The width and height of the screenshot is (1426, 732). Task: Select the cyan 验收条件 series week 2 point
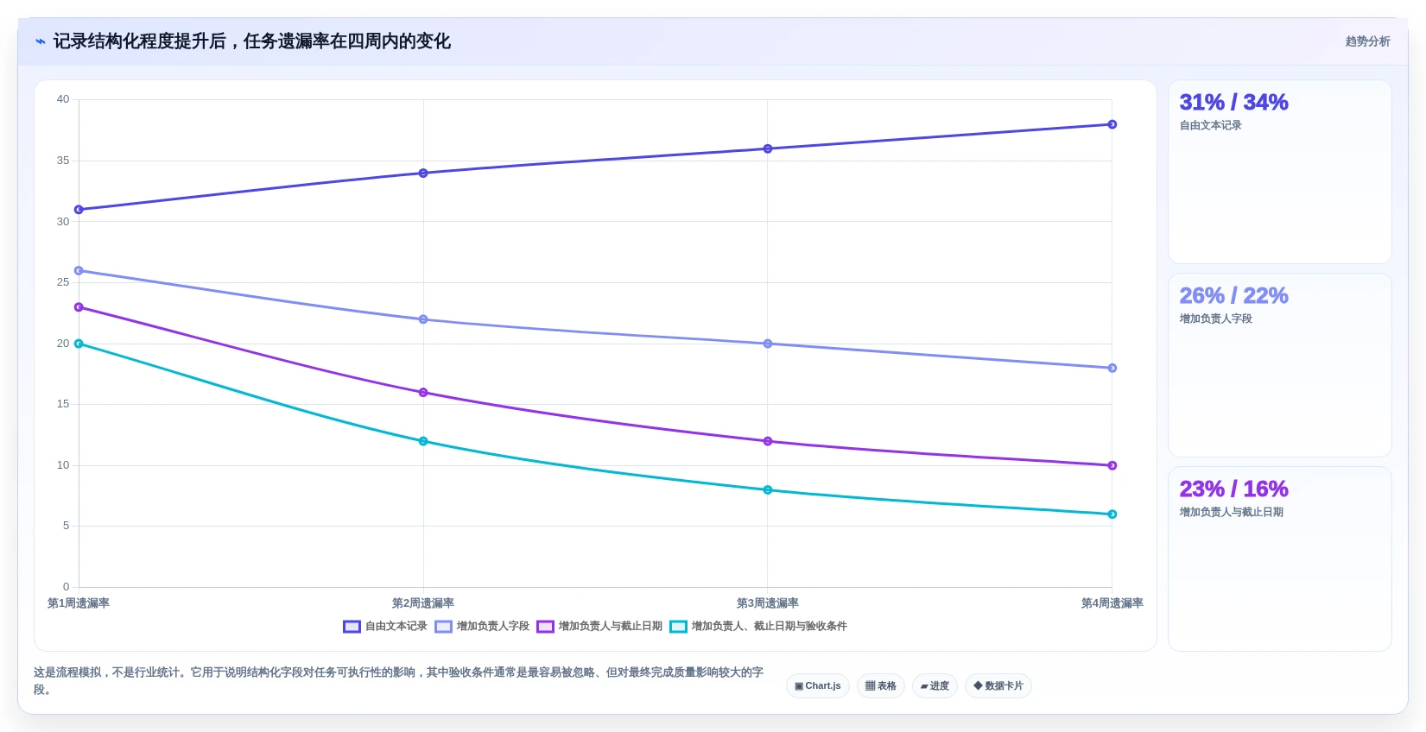[x=423, y=441]
